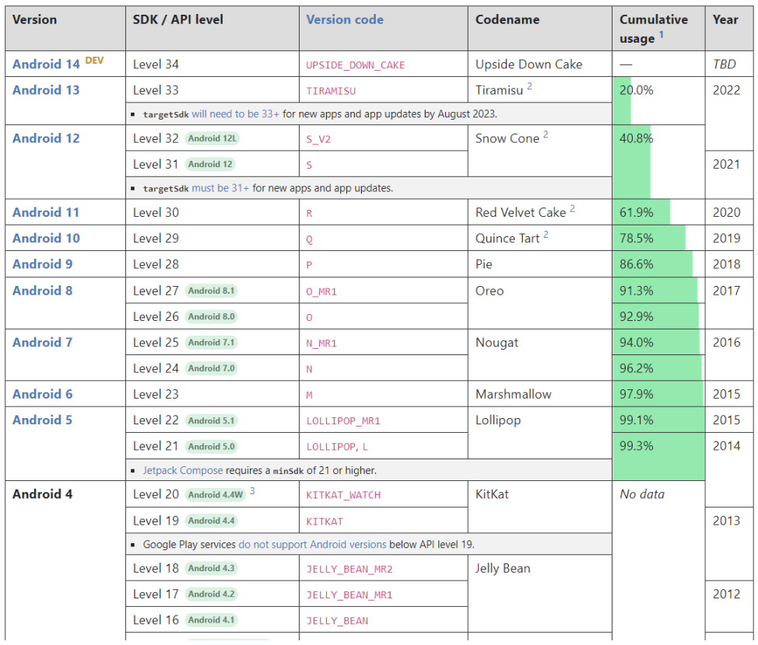Open the Android 7 version link
758x645 pixels.
click(x=43, y=342)
